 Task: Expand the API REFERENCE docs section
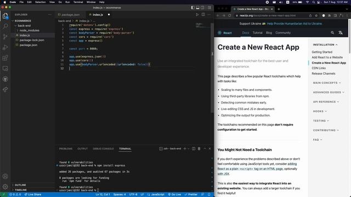coord(326,102)
